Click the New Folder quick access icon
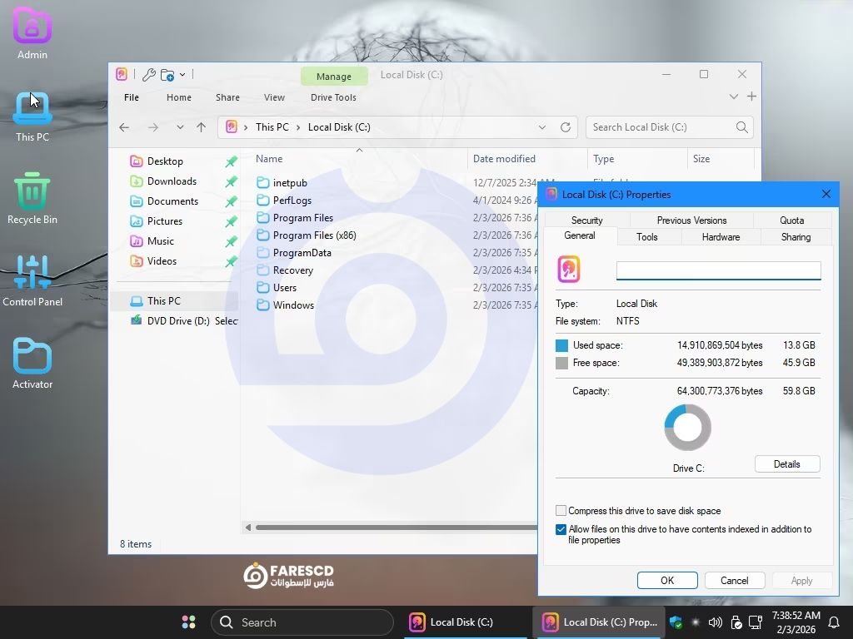The width and height of the screenshot is (853, 639). coord(167,75)
